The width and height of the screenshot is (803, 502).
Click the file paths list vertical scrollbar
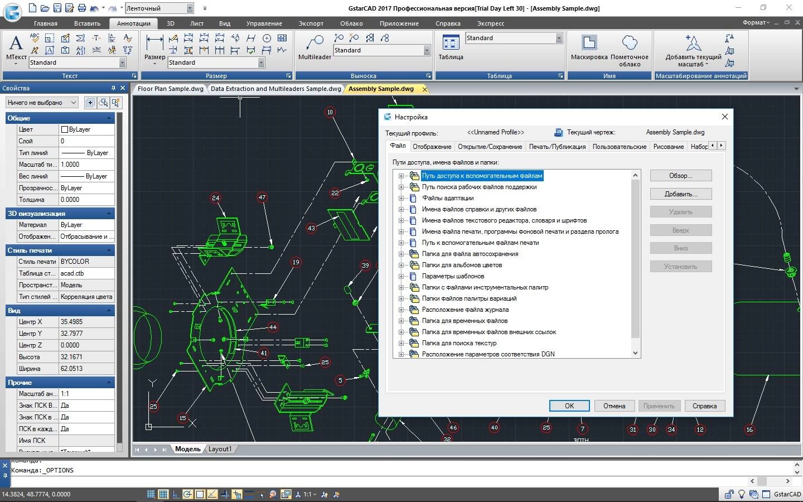(x=635, y=264)
